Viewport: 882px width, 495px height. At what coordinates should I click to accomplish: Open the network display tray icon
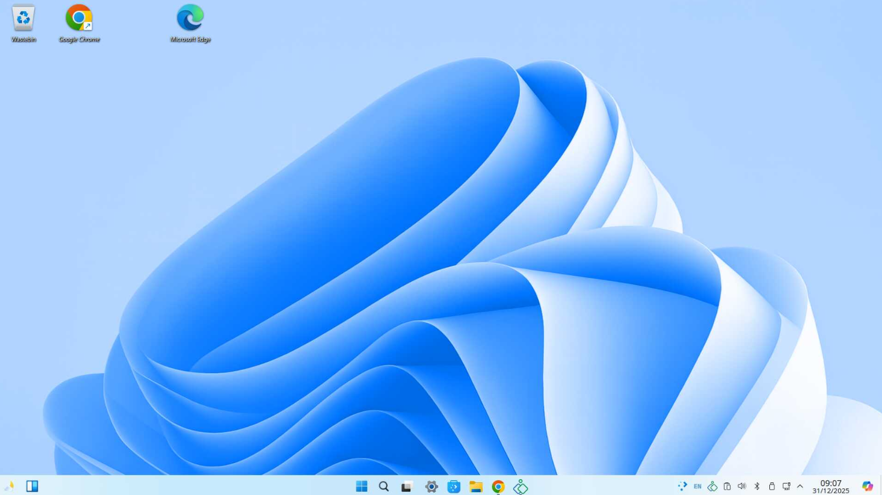pos(786,486)
